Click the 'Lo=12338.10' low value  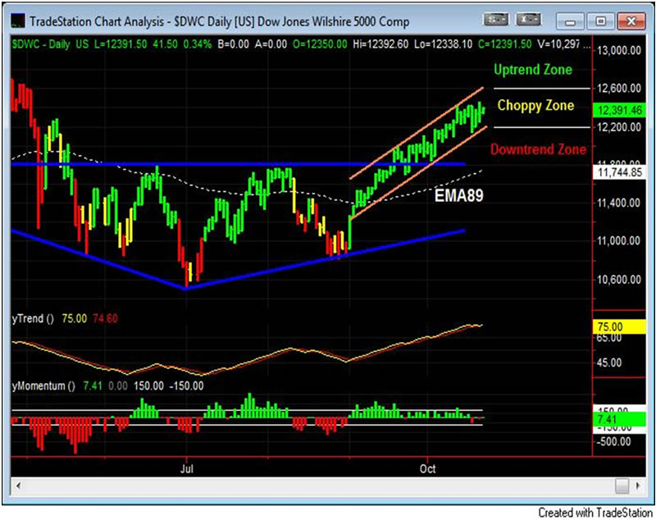[x=443, y=44]
